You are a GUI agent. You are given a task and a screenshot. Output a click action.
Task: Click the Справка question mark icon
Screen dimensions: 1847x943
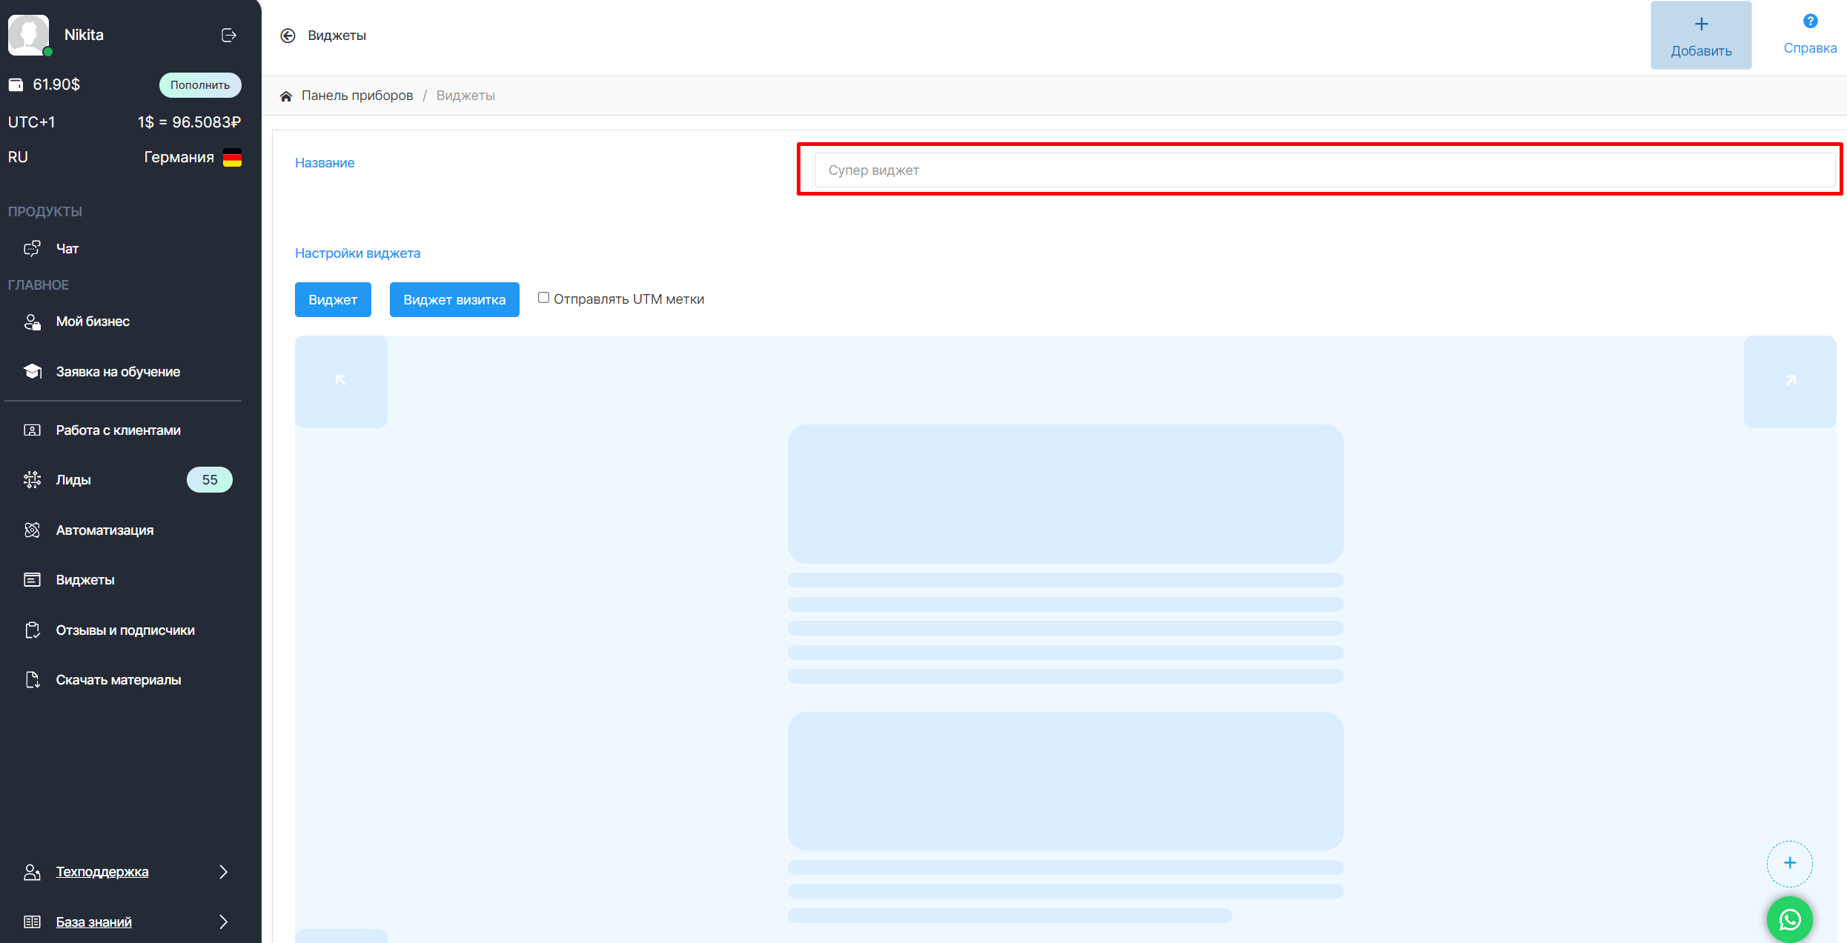point(1810,21)
